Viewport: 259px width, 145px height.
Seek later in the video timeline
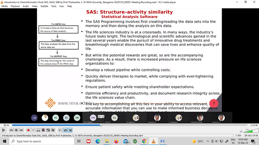(x=174, y=125)
